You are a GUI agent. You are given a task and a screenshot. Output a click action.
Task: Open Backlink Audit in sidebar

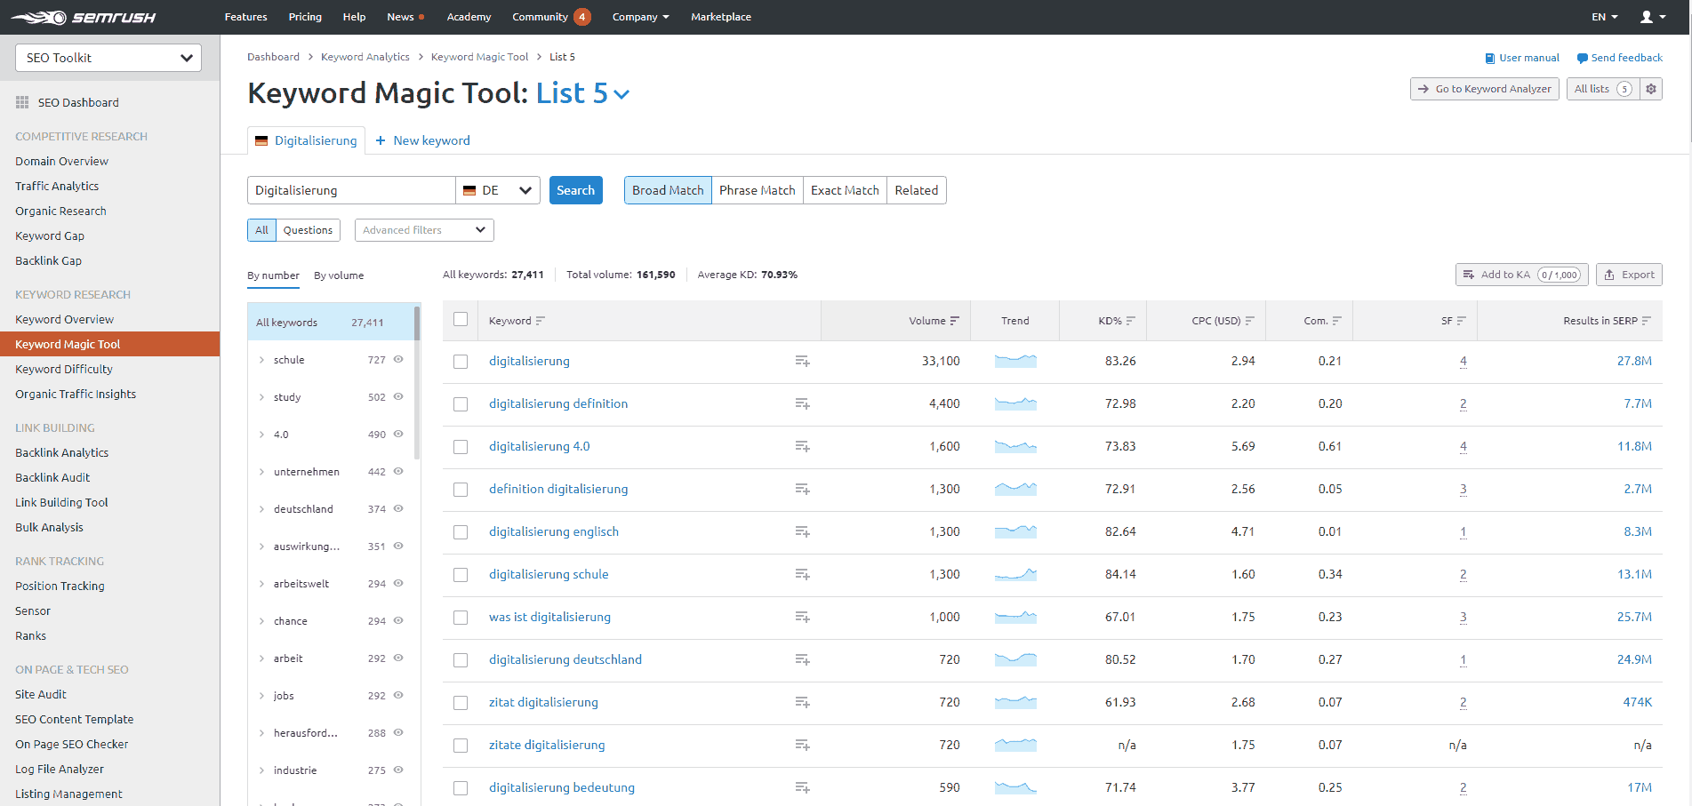click(x=52, y=477)
